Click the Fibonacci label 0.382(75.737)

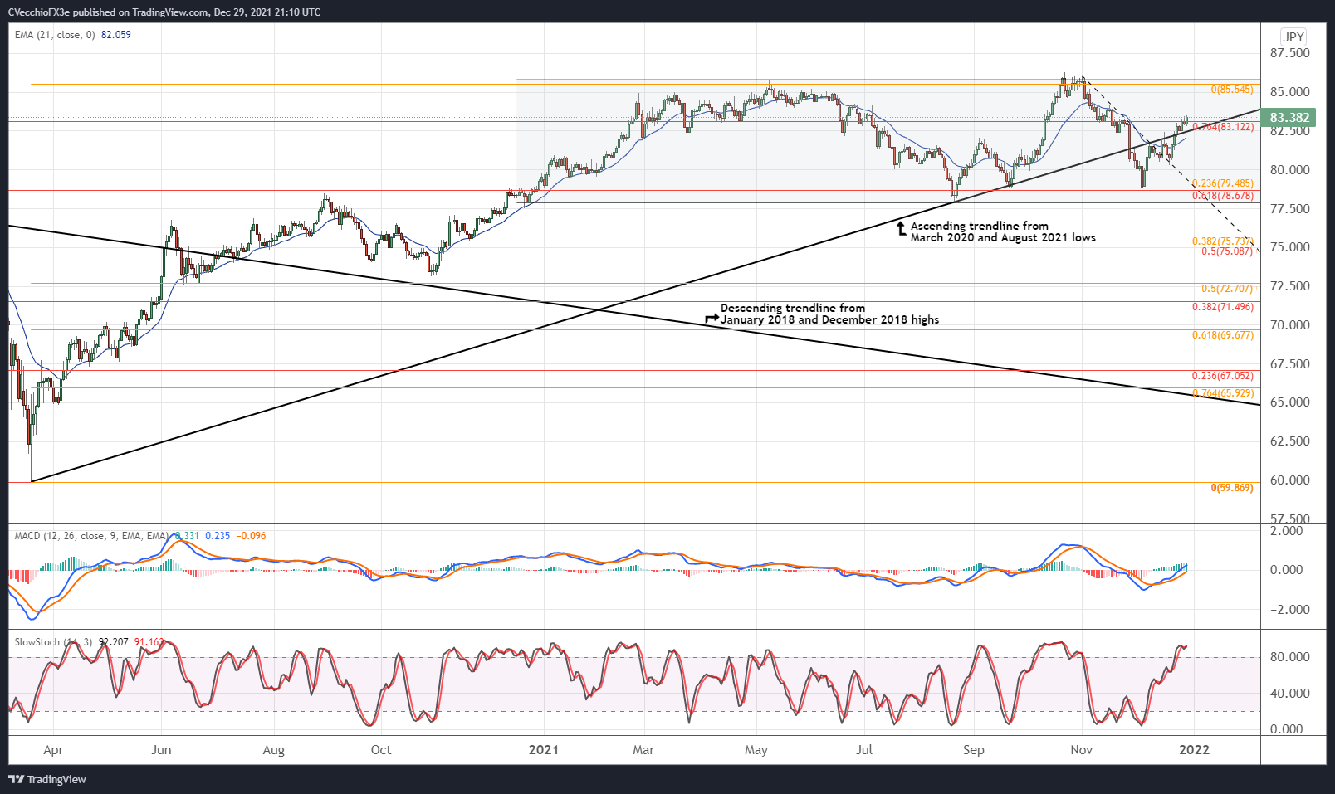tap(1223, 241)
